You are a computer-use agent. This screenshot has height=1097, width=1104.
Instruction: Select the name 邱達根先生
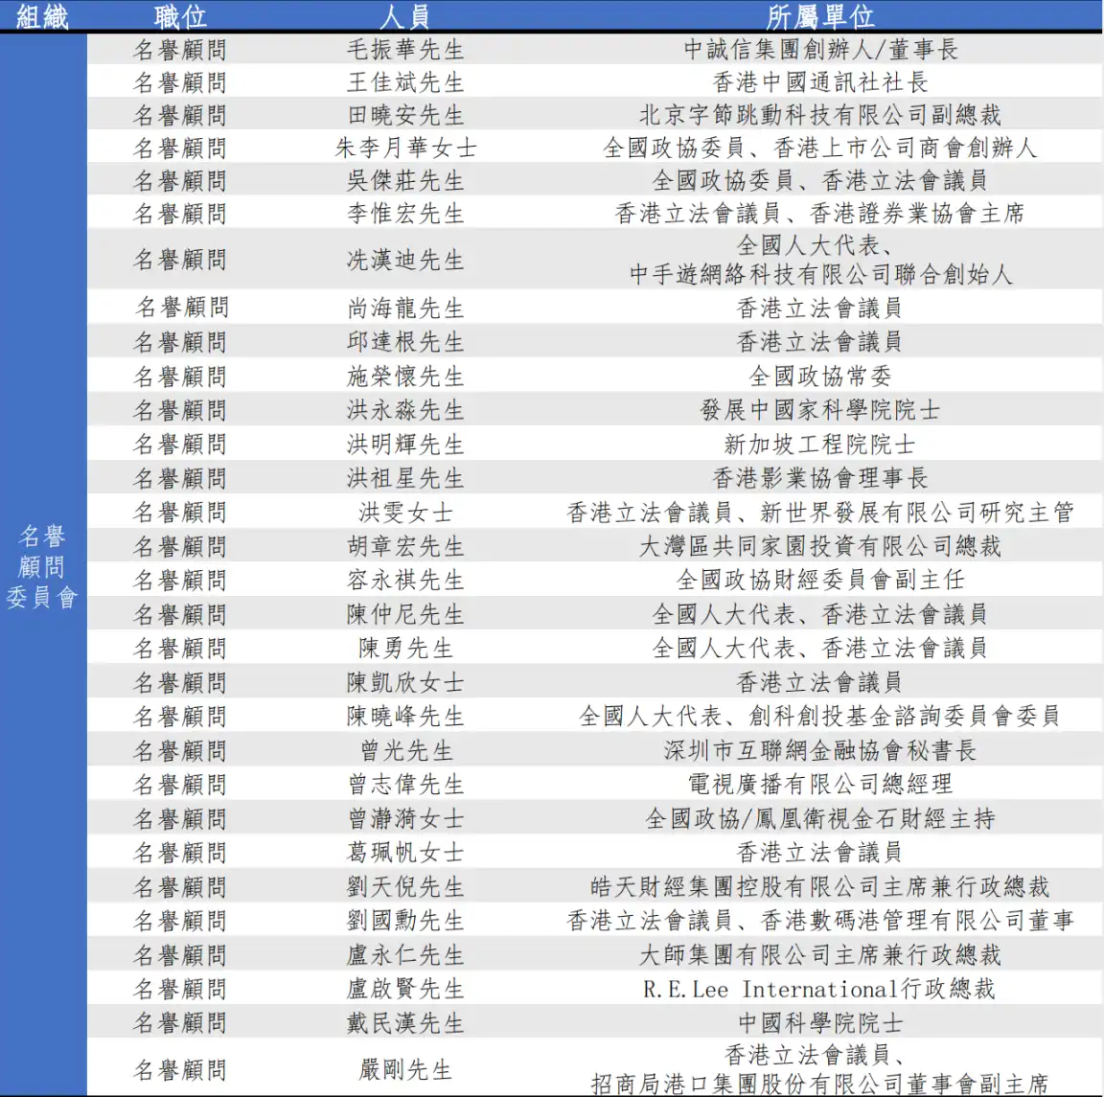(405, 341)
